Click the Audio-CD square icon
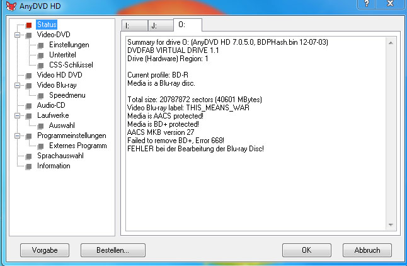Image resolution: width=407 pixels, height=266 pixels. tap(29, 106)
